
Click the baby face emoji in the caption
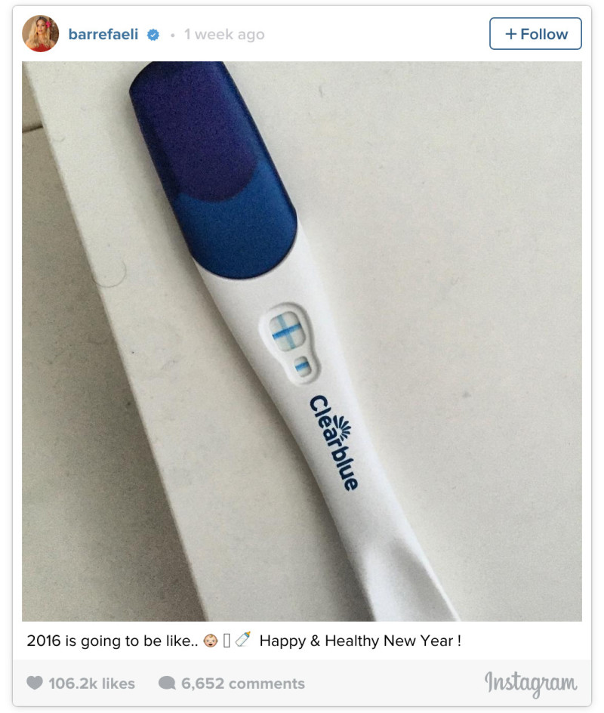coord(211,640)
